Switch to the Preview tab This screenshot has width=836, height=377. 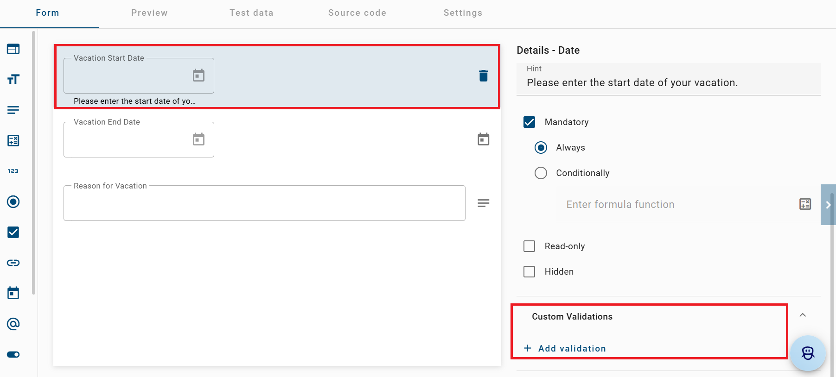pos(149,13)
